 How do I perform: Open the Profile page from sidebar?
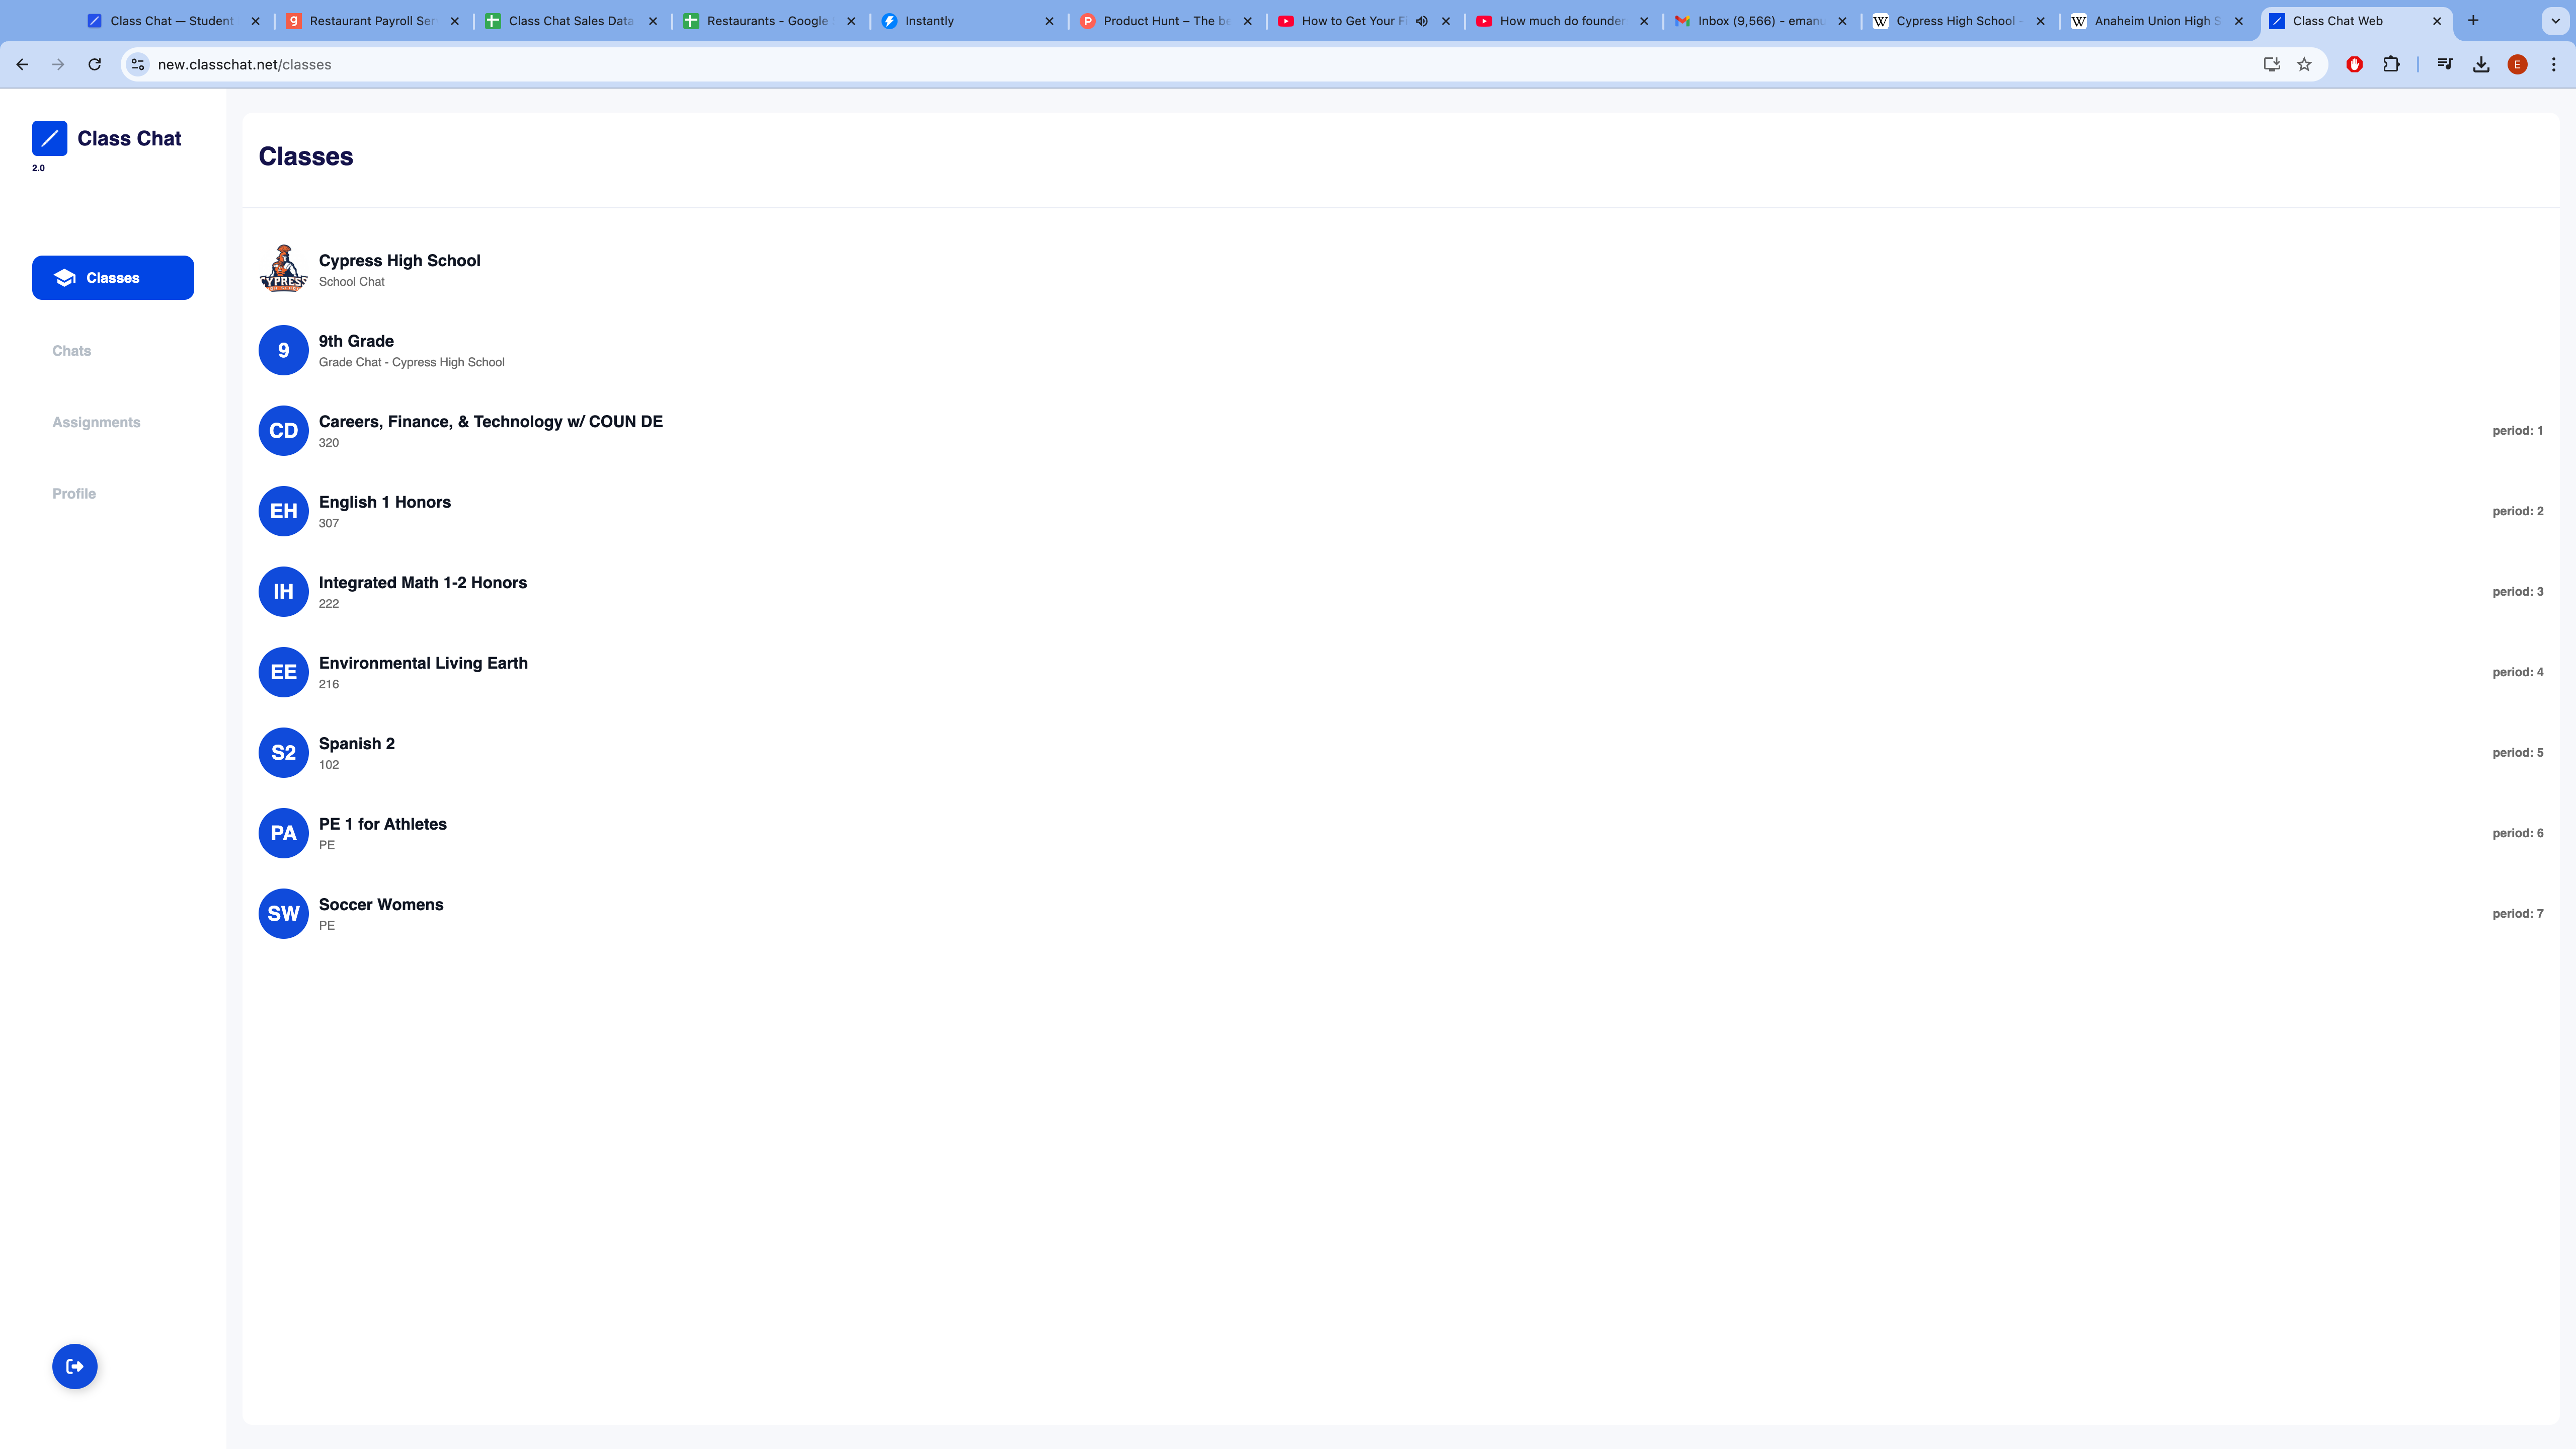tap(74, 494)
